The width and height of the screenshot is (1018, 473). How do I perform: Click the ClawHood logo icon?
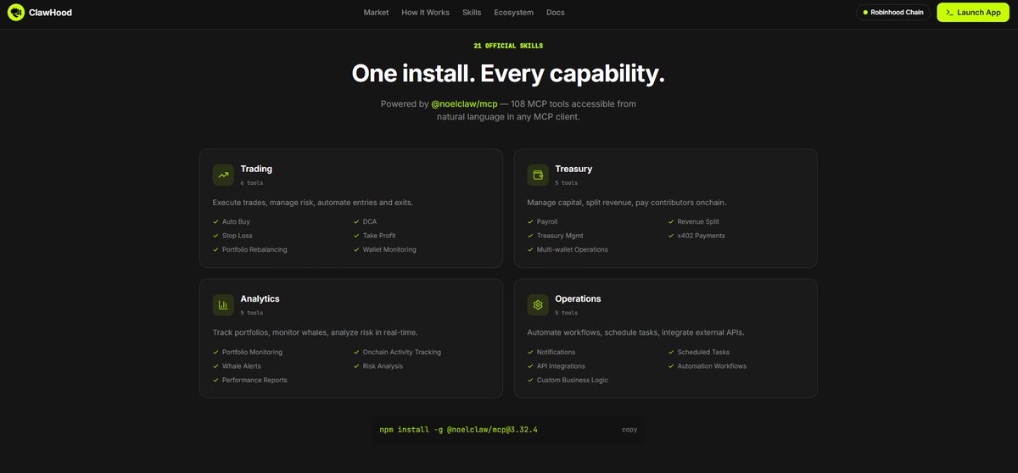(16, 13)
